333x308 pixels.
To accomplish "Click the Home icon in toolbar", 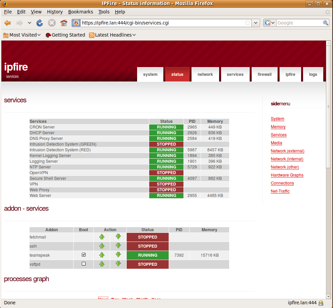I will [64, 23].
